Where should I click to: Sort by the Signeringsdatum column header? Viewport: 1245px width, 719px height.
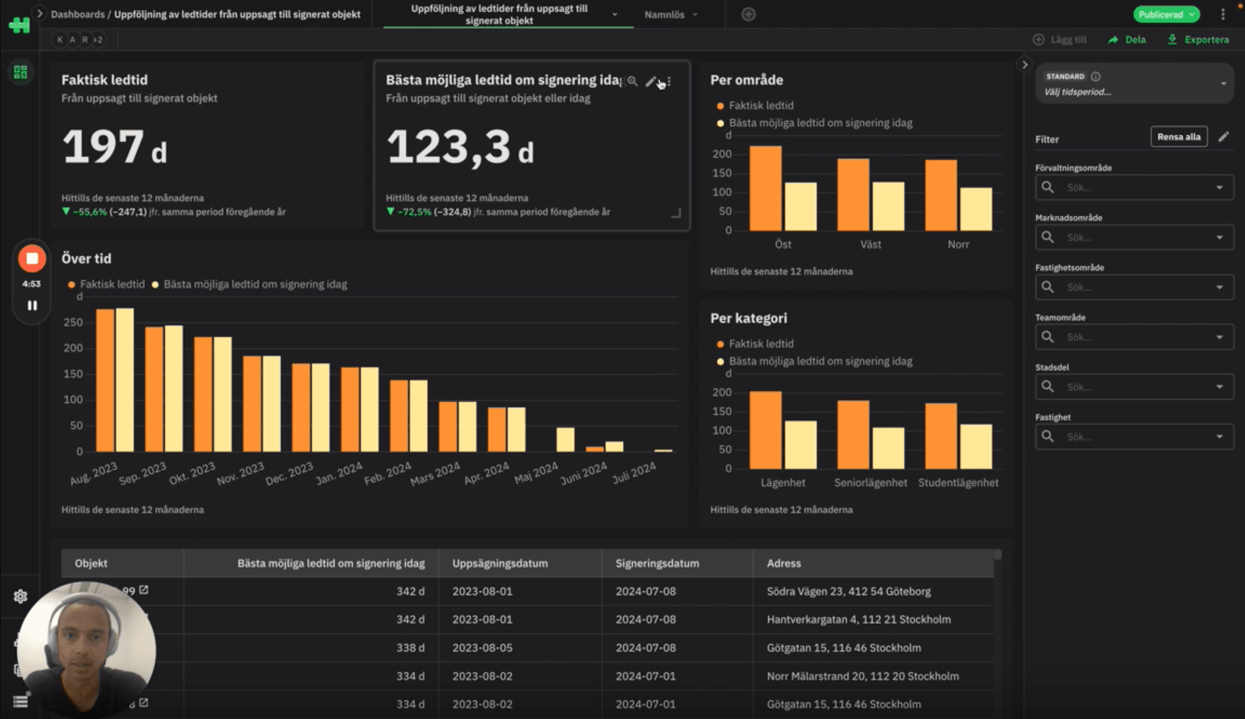click(x=677, y=563)
